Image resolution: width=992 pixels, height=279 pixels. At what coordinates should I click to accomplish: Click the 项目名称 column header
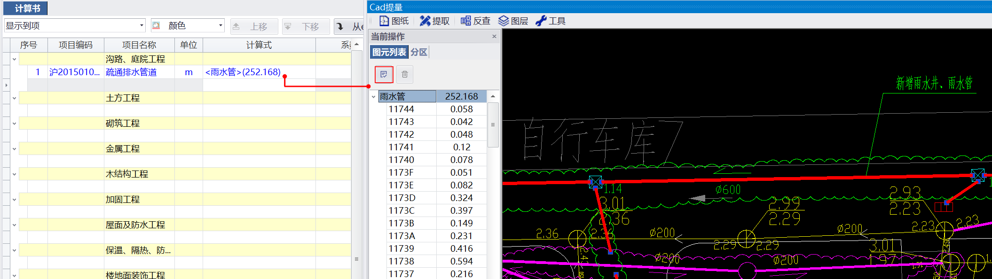pos(139,45)
